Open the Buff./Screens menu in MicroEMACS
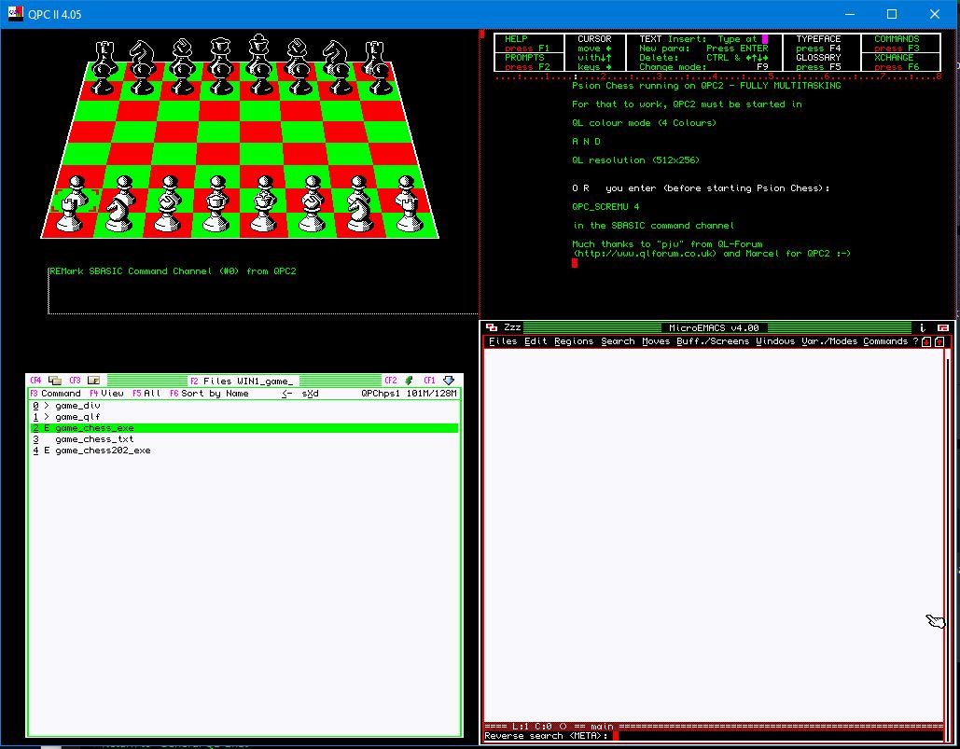 (x=713, y=341)
